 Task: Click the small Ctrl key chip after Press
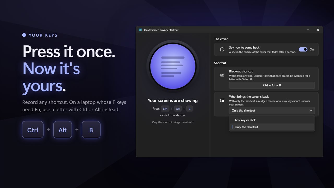[165, 109]
